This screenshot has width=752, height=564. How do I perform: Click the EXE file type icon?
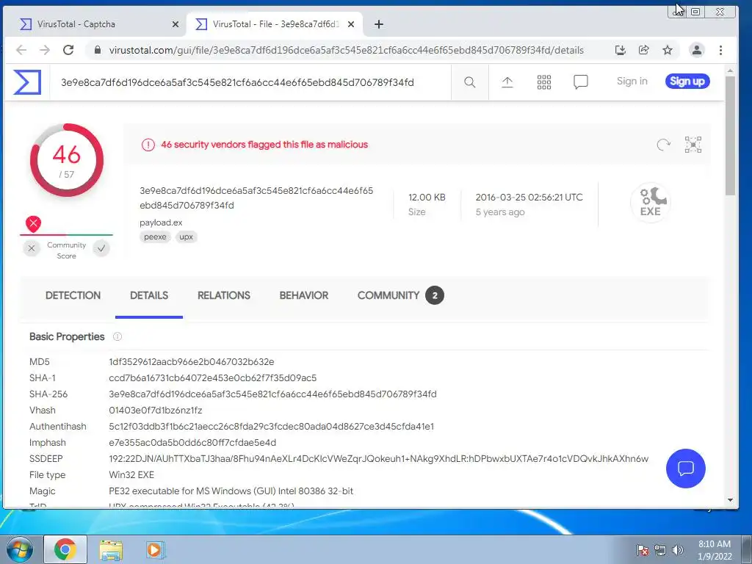(651, 203)
